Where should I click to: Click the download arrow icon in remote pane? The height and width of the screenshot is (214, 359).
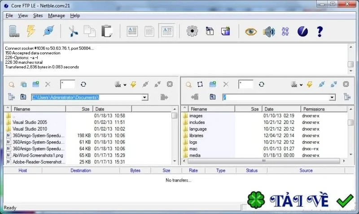click(195, 97)
